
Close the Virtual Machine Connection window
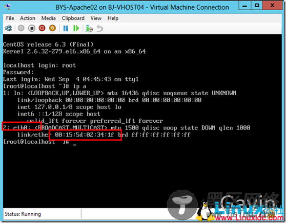[x=273, y=6]
